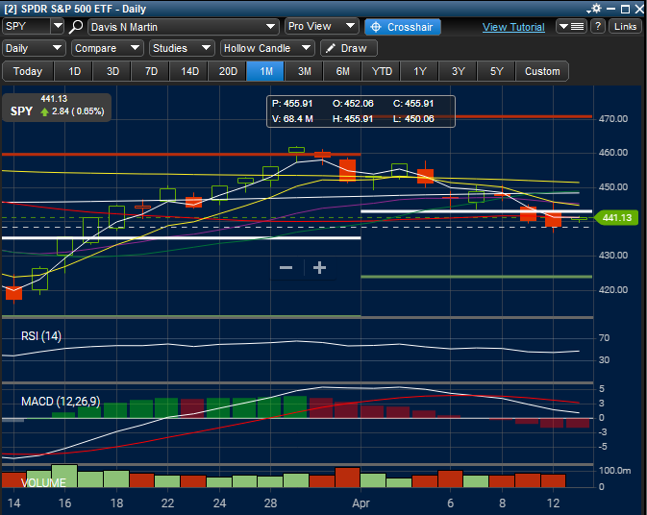
Task: Select the 3M range tab
Action: pos(305,71)
